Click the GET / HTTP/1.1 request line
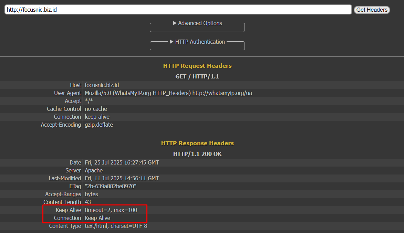The width and height of the screenshot is (404, 233). point(197,76)
